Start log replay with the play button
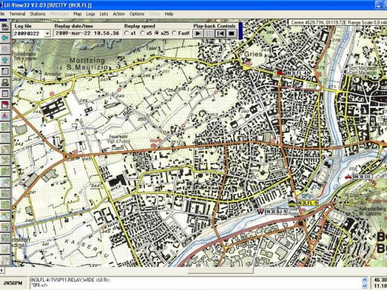Screen dimensions: 387x290 click(198, 33)
